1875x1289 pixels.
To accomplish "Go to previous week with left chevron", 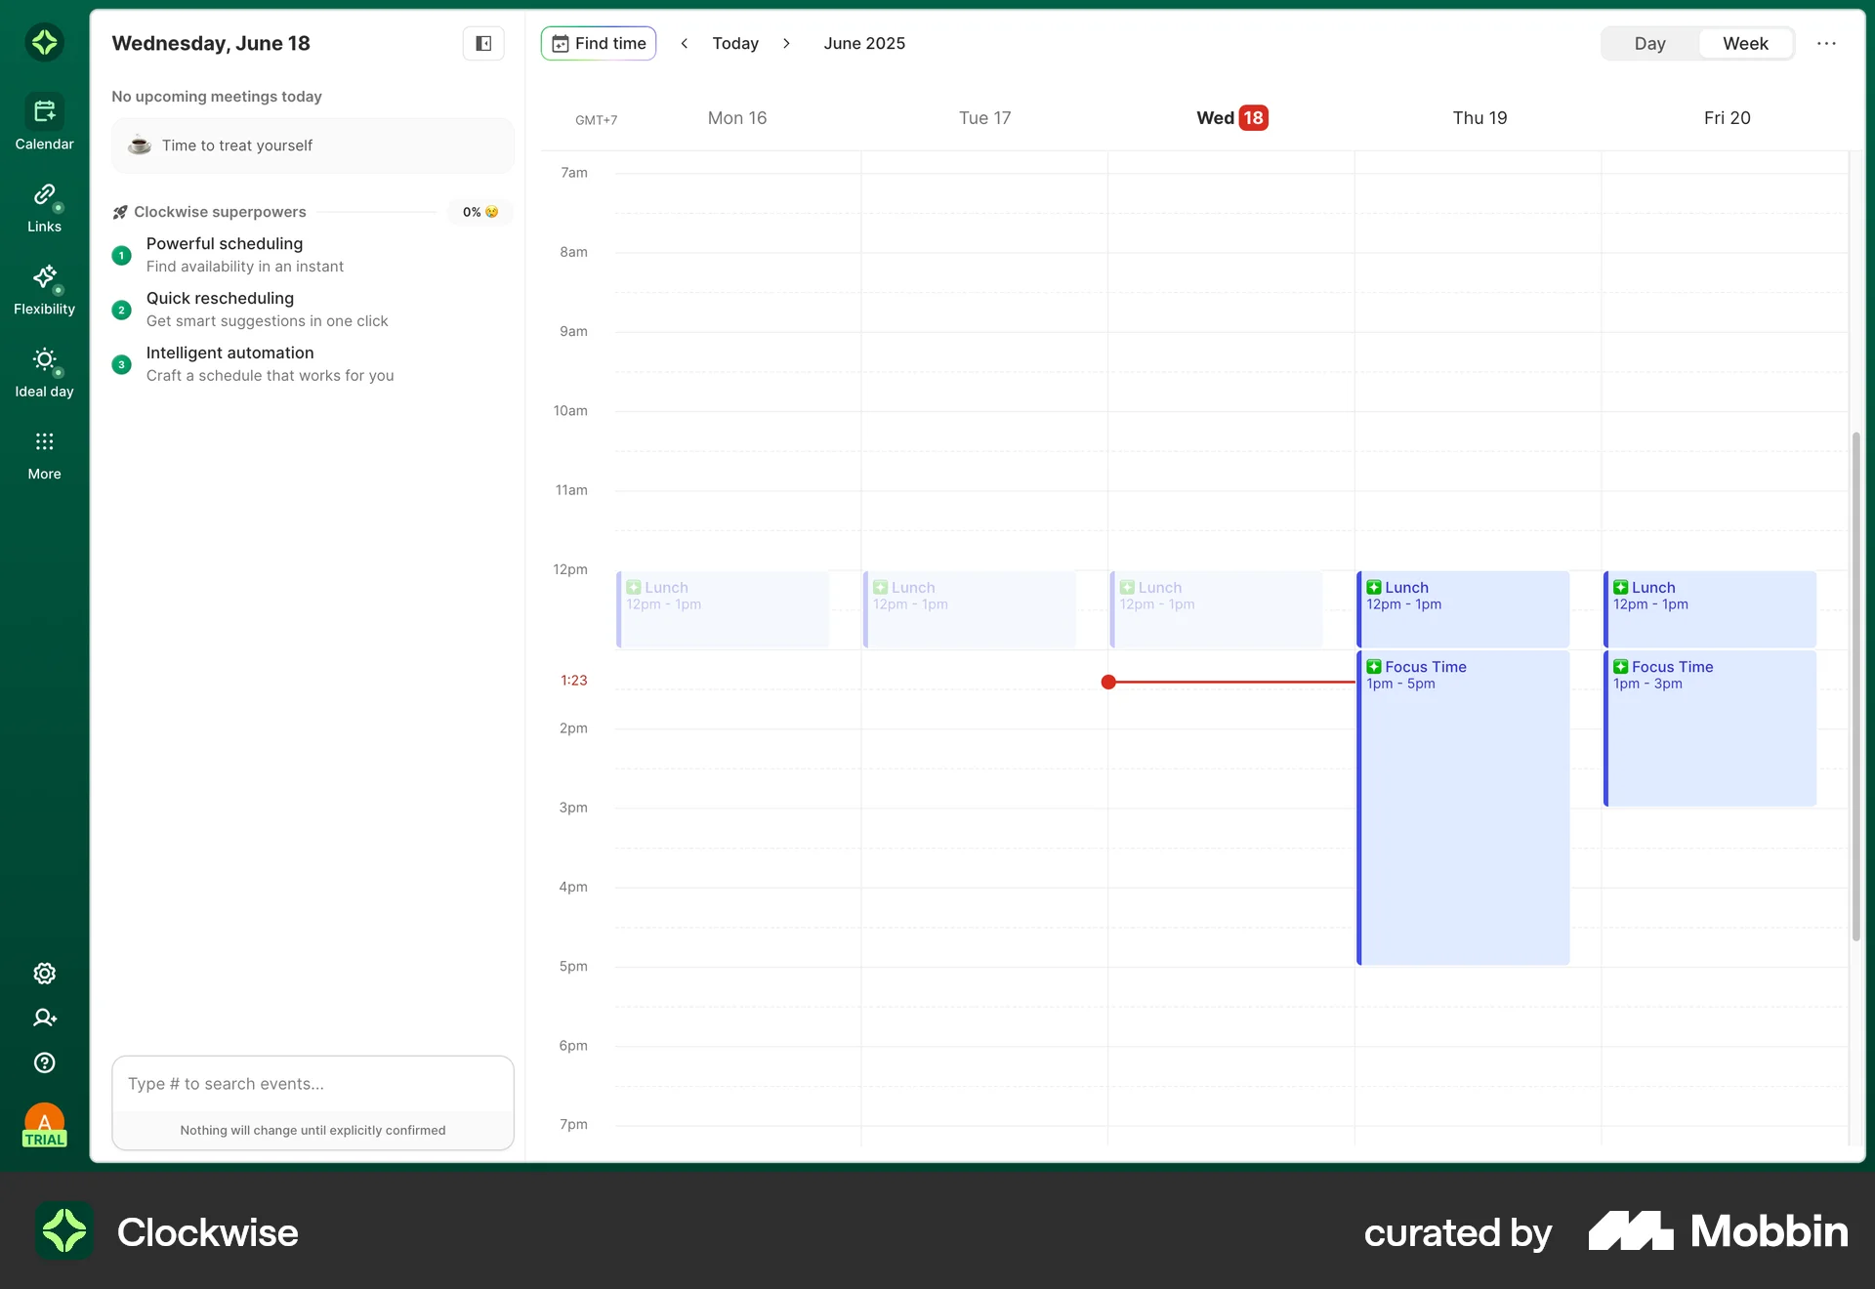I will pyautogui.click(x=685, y=43).
